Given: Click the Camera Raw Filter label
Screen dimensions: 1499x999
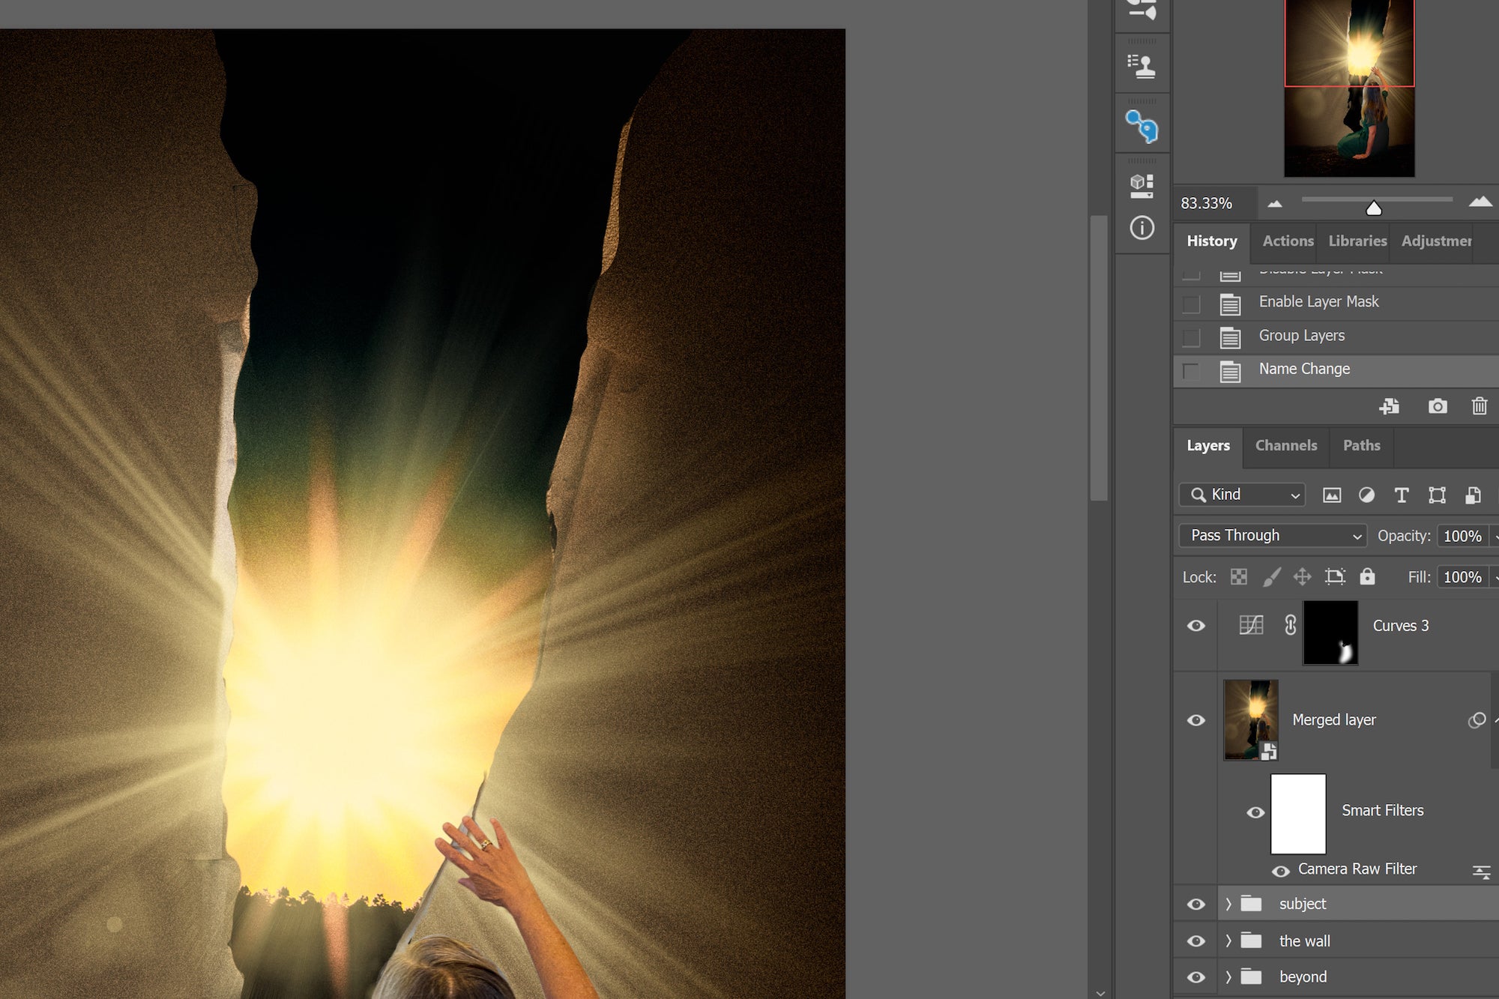Looking at the screenshot, I should point(1357,869).
